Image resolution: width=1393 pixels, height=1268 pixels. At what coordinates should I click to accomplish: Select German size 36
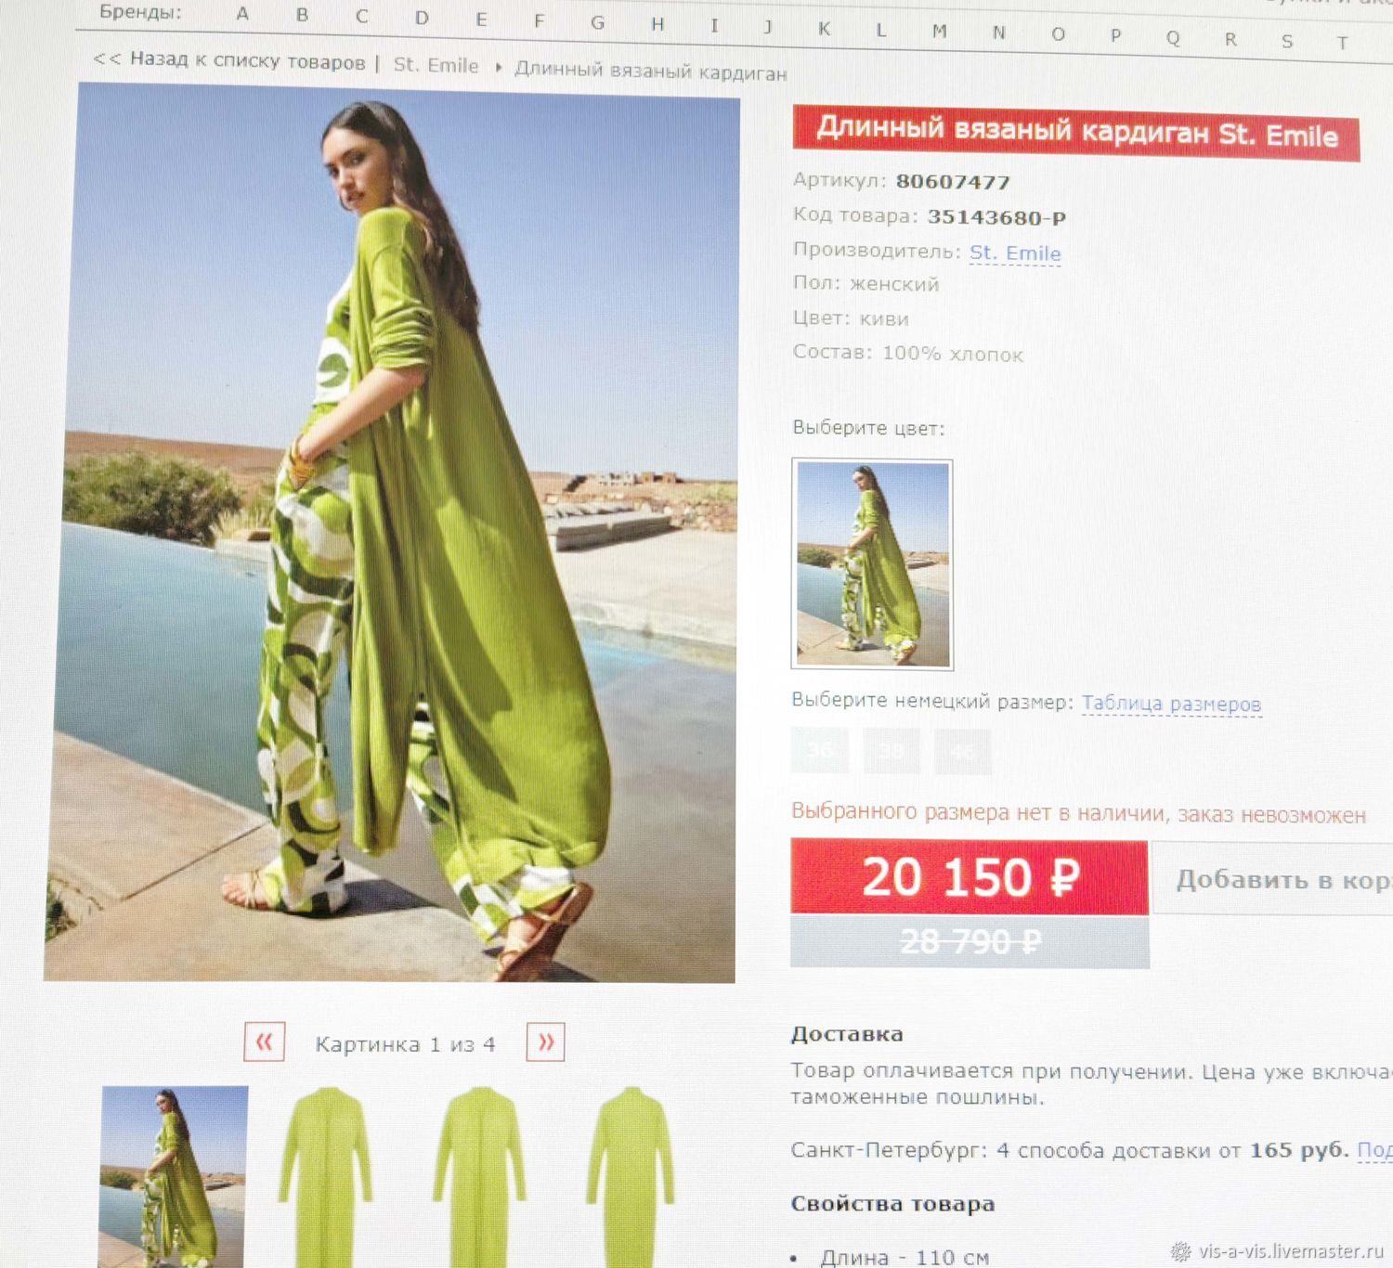pos(820,749)
